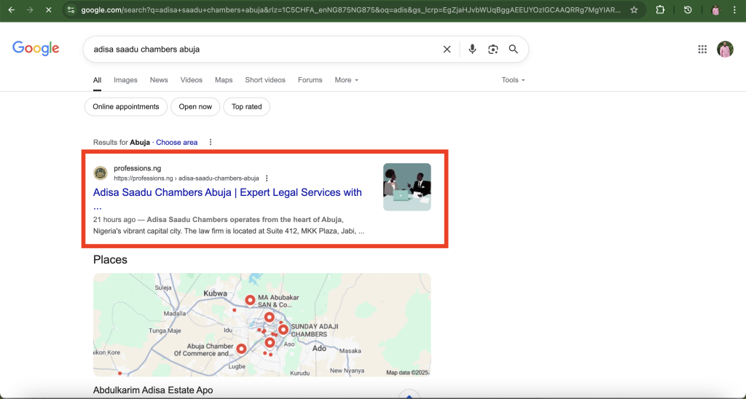Stop page loading with the X button
Screen dimensions: 746x399
49,9
